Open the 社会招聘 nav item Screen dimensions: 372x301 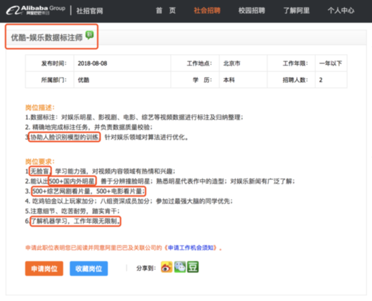207,11
